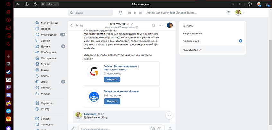The height and width of the screenshot is (130, 272).
Task: Open the VK services grid icon
Action: tap(229, 13)
